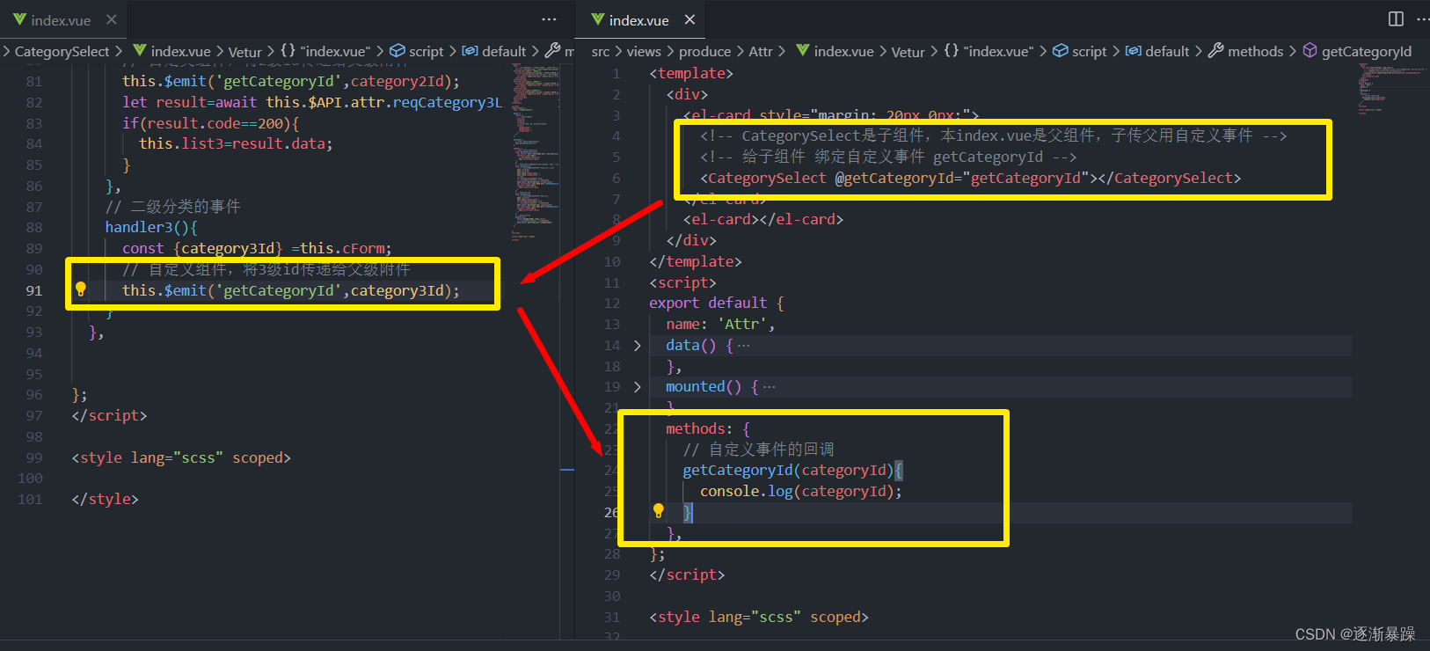Click the cube icon before getCategoryId breadcrumb
Image resolution: width=1430 pixels, height=651 pixels.
coord(1310,51)
